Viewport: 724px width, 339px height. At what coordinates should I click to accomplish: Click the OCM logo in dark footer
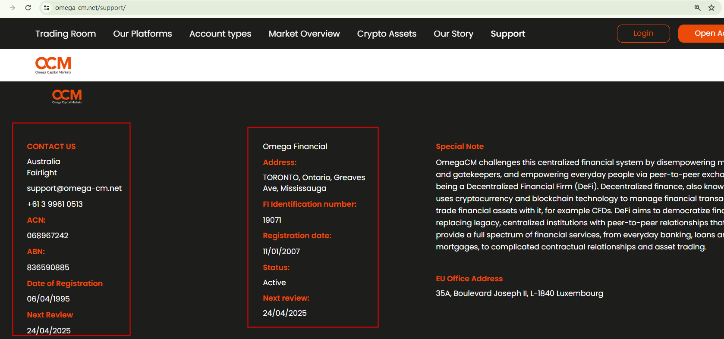click(x=67, y=96)
